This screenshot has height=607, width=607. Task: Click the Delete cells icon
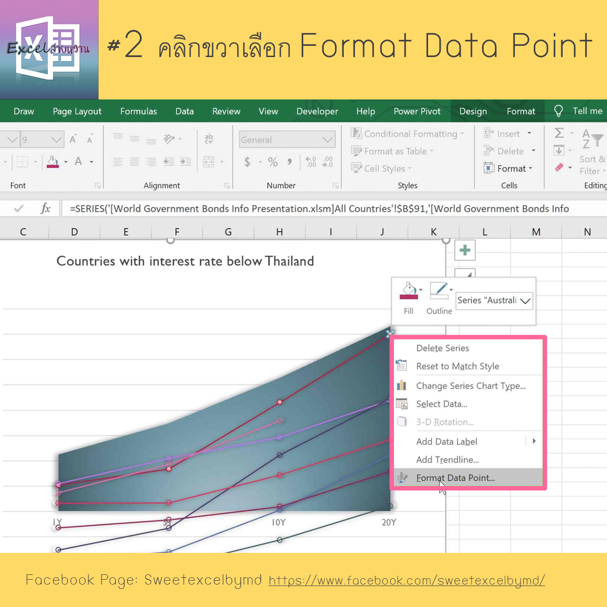click(x=506, y=151)
